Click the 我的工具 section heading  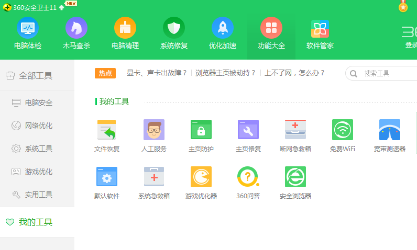[x=114, y=101]
